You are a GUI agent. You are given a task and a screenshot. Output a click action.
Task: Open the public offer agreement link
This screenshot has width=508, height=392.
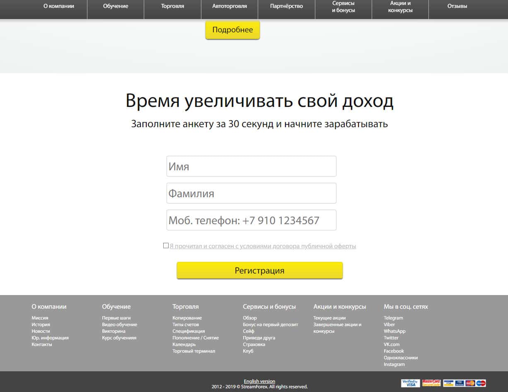click(263, 246)
